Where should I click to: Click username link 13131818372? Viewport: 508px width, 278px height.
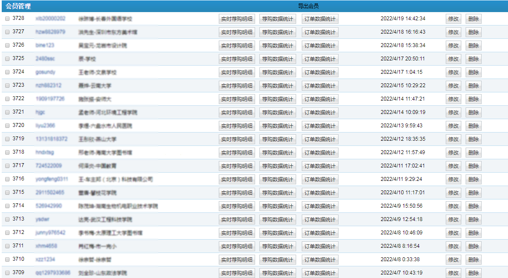(x=51, y=139)
